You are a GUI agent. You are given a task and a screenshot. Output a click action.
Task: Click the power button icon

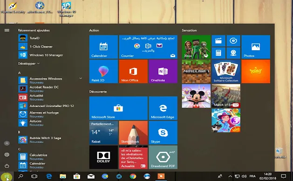7,166
